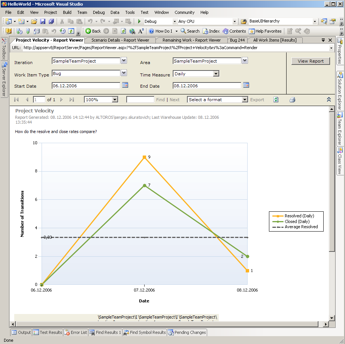Click the Find text input box
Viewport: 345px width, 344px height.
tap(140, 100)
